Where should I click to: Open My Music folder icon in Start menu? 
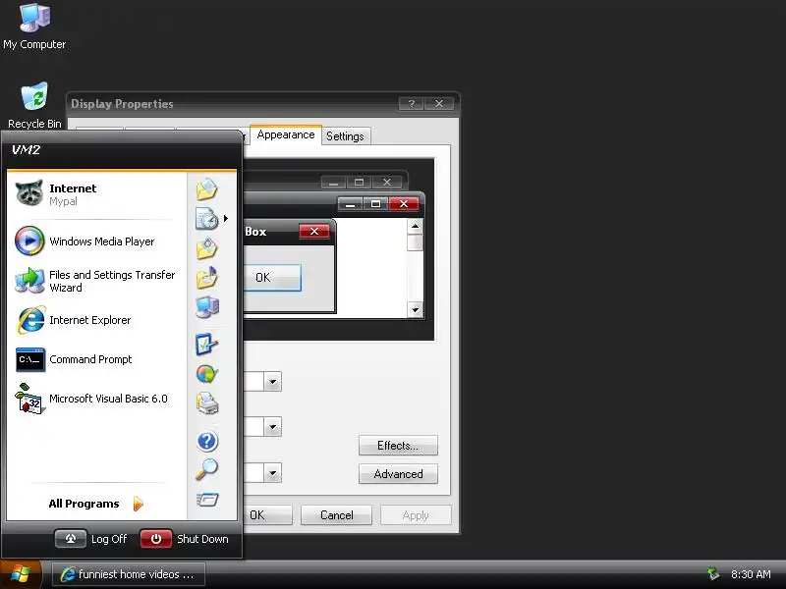tap(206, 278)
